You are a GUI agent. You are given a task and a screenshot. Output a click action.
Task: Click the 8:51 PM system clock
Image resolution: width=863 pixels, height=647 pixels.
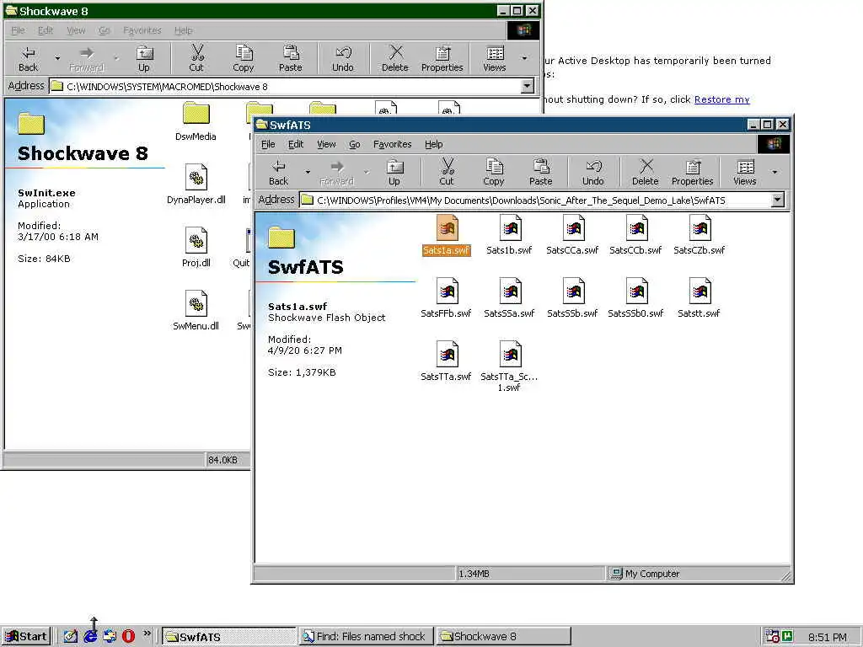pyautogui.click(x=828, y=637)
